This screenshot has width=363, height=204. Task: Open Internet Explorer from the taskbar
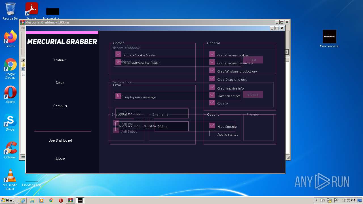pyautogui.click(x=22, y=200)
